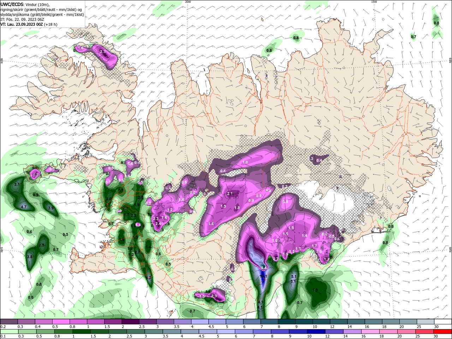Click the '0.1' label at the rain scale start
The image size is (452, 339).
(x=2, y=337)
